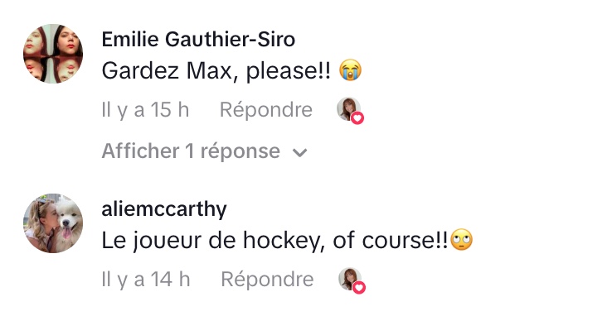Click the heart badge on aliemccarthy's comment
612x316 pixels.
pos(359,288)
